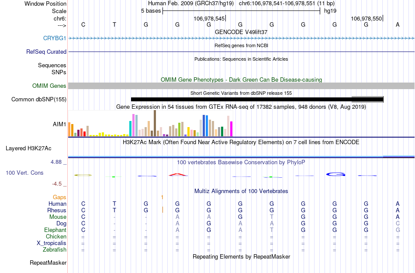Viewport: 415px width, 273px height.
Task: Select the X_tropicalis species label
Action: coord(52,243)
